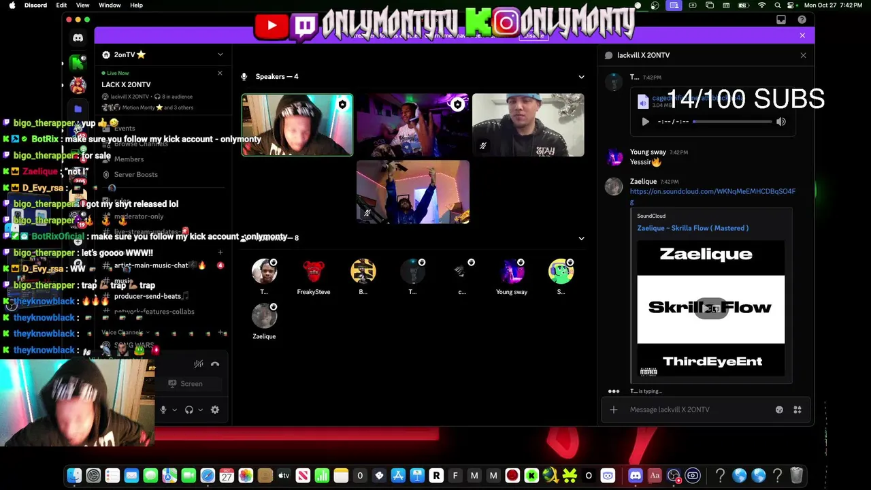Open Young sway avatar in chat
The width and height of the screenshot is (871, 490).
coord(614,157)
